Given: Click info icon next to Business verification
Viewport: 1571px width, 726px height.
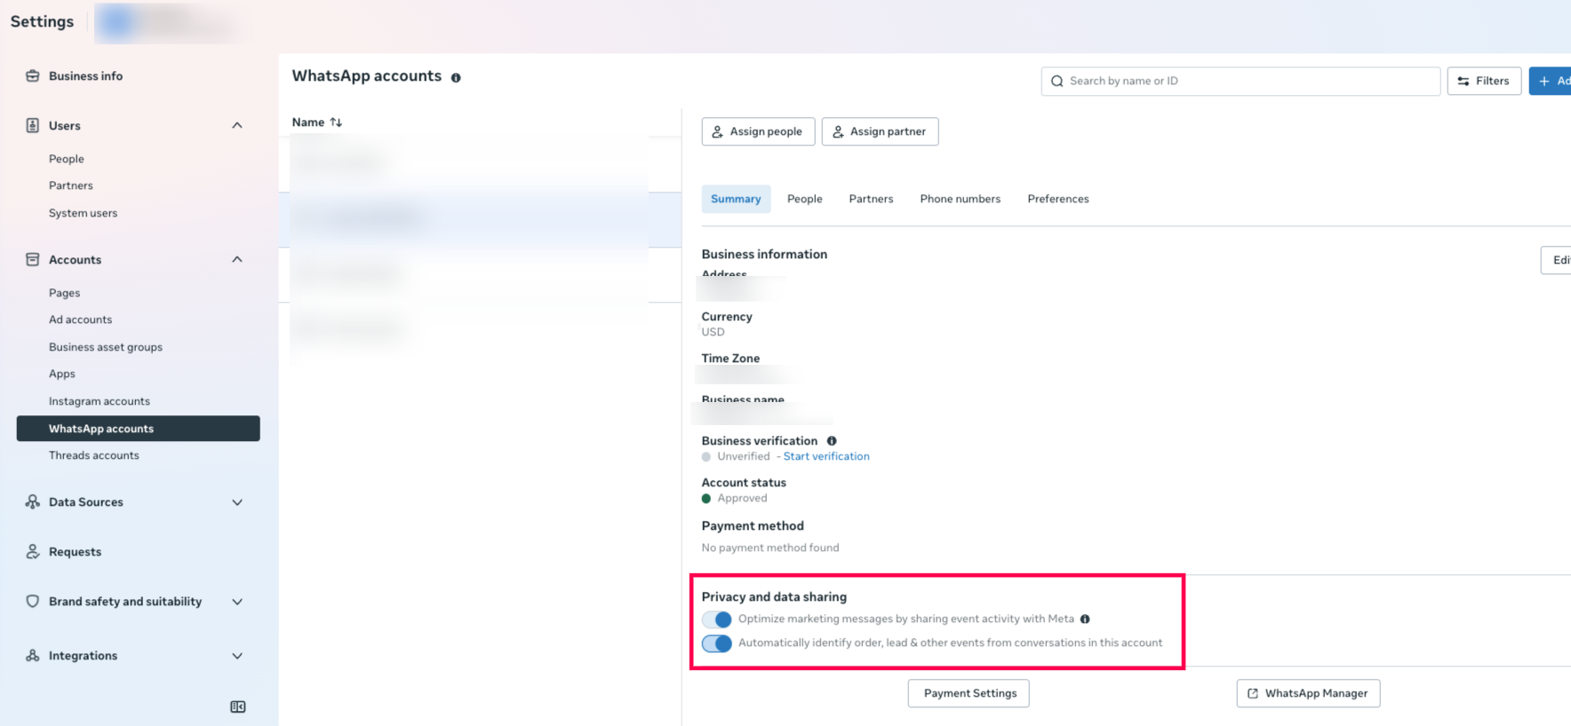Looking at the screenshot, I should [832, 441].
